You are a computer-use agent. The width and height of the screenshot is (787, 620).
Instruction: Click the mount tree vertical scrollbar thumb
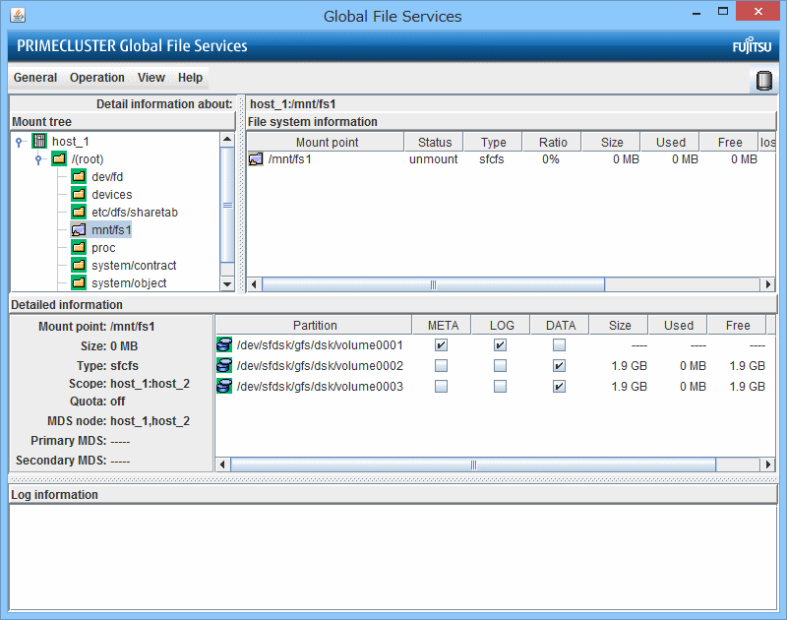tap(227, 205)
